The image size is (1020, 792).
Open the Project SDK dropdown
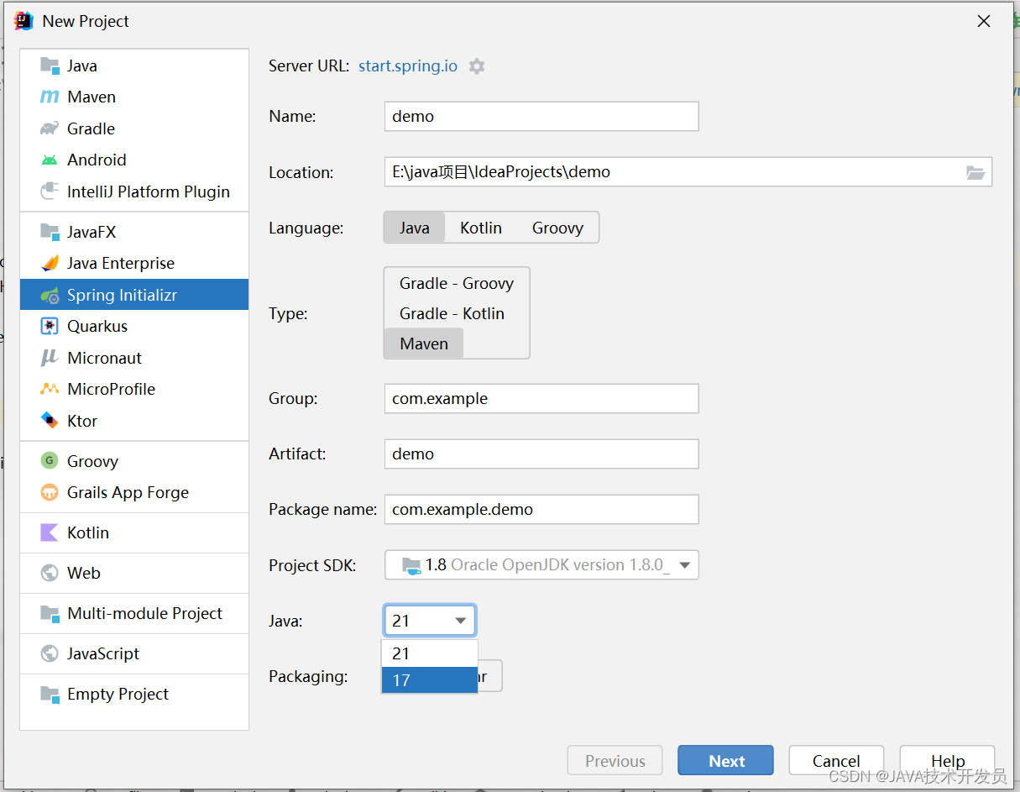click(x=541, y=565)
